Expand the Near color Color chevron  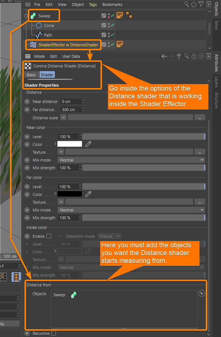coord(55,143)
